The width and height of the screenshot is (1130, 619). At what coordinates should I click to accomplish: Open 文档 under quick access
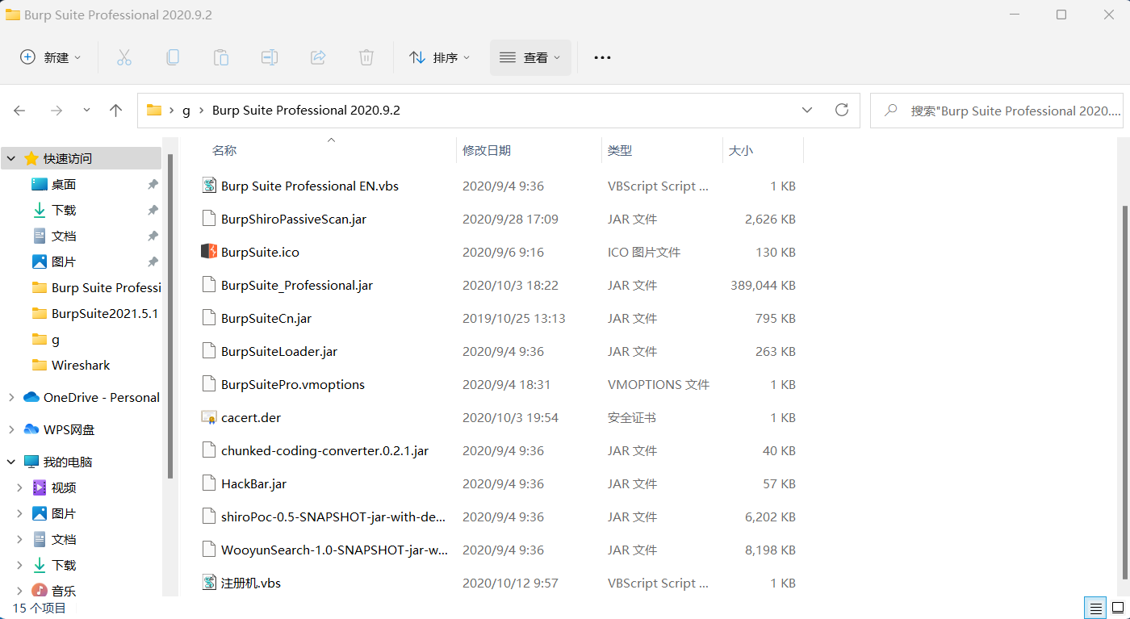(x=64, y=236)
